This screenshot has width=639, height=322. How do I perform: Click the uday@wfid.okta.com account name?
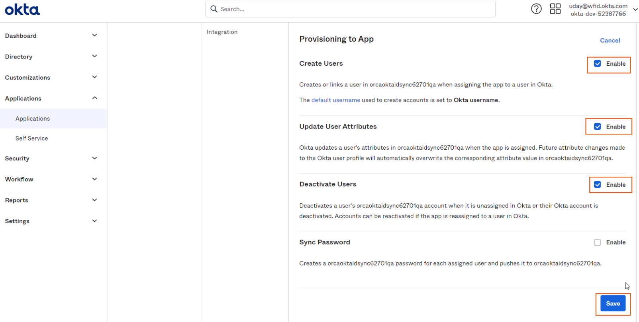coord(598,6)
